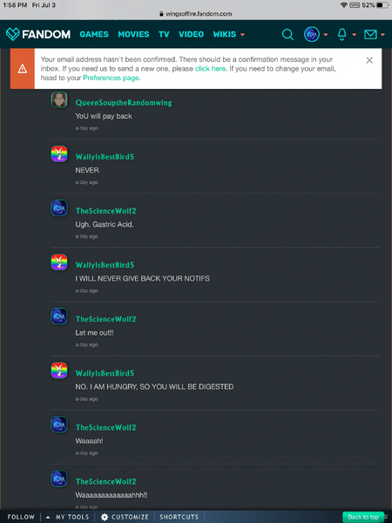Click the FOLLOW button in bottom toolbar

click(21, 517)
